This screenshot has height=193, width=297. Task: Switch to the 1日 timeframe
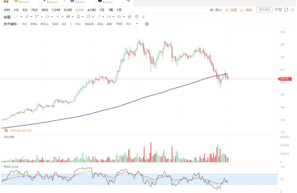click(x=102, y=10)
